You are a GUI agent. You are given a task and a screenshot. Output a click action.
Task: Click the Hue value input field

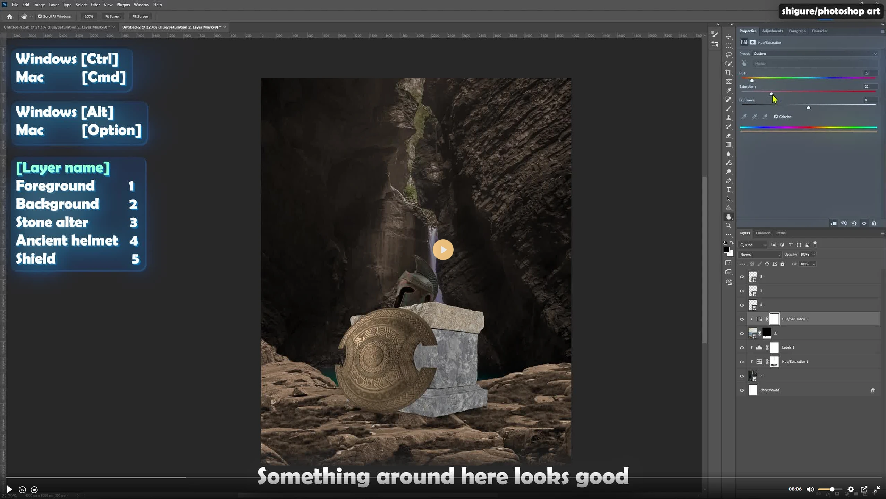tap(870, 73)
